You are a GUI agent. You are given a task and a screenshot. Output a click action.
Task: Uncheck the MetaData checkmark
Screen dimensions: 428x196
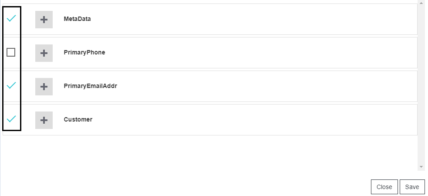(x=11, y=19)
